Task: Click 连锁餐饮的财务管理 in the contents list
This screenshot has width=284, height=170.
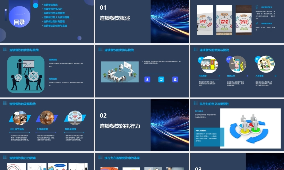Action: [x=54, y=22]
